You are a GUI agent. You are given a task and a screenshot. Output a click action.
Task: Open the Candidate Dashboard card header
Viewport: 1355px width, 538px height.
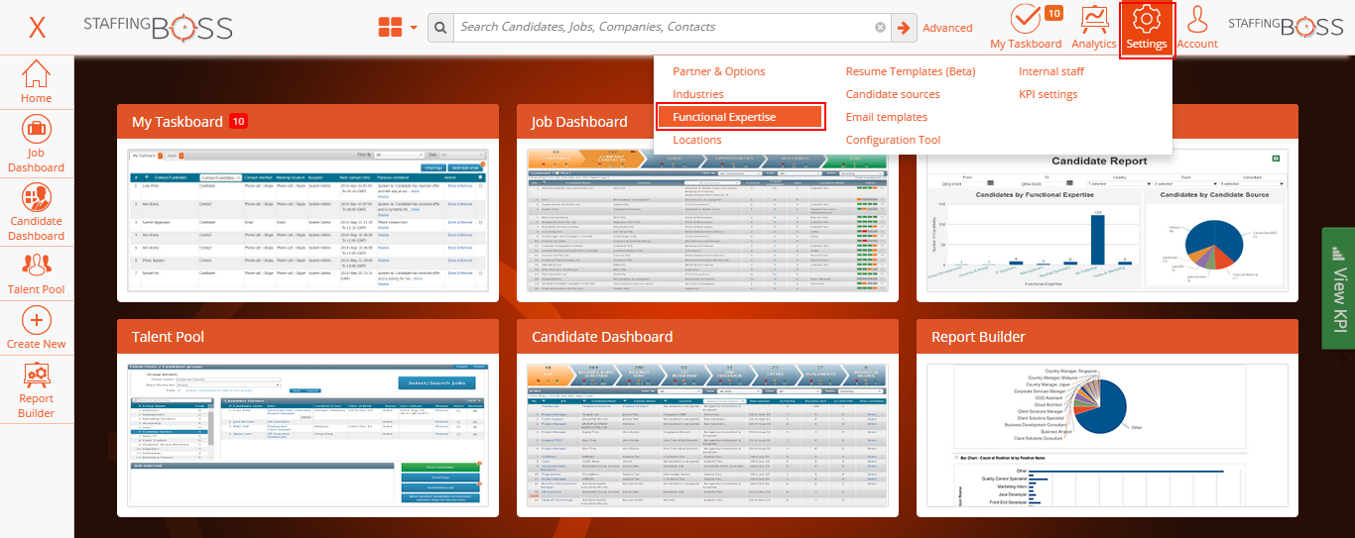click(x=707, y=337)
